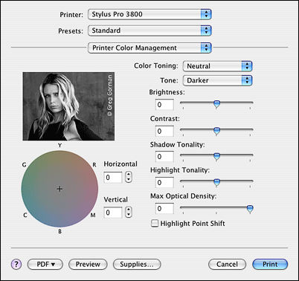Enable the Highlight Point Shift checkbox
Screen dimensions: 299x281
point(155,223)
